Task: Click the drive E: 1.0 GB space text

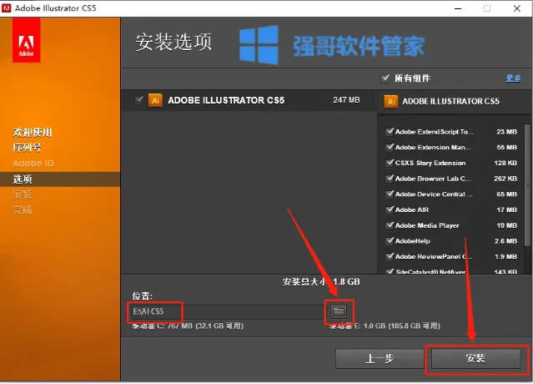Action: (x=385, y=326)
